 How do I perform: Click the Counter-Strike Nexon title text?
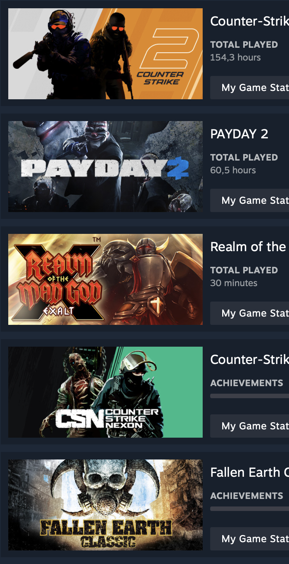point(250,359)
